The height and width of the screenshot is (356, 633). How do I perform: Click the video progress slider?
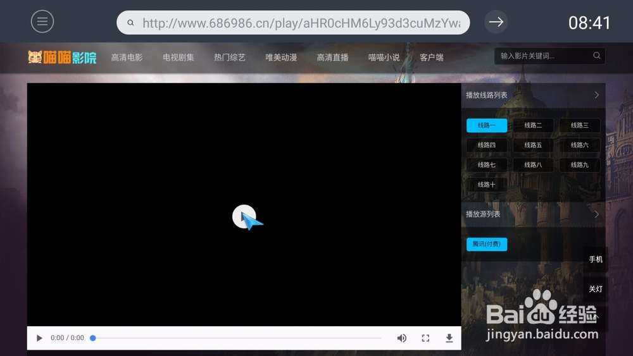(236, 338)
